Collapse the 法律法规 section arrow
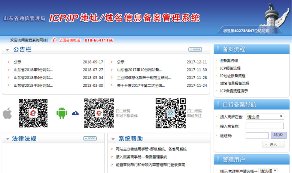The image size is (292, 173). click(8, 139)
